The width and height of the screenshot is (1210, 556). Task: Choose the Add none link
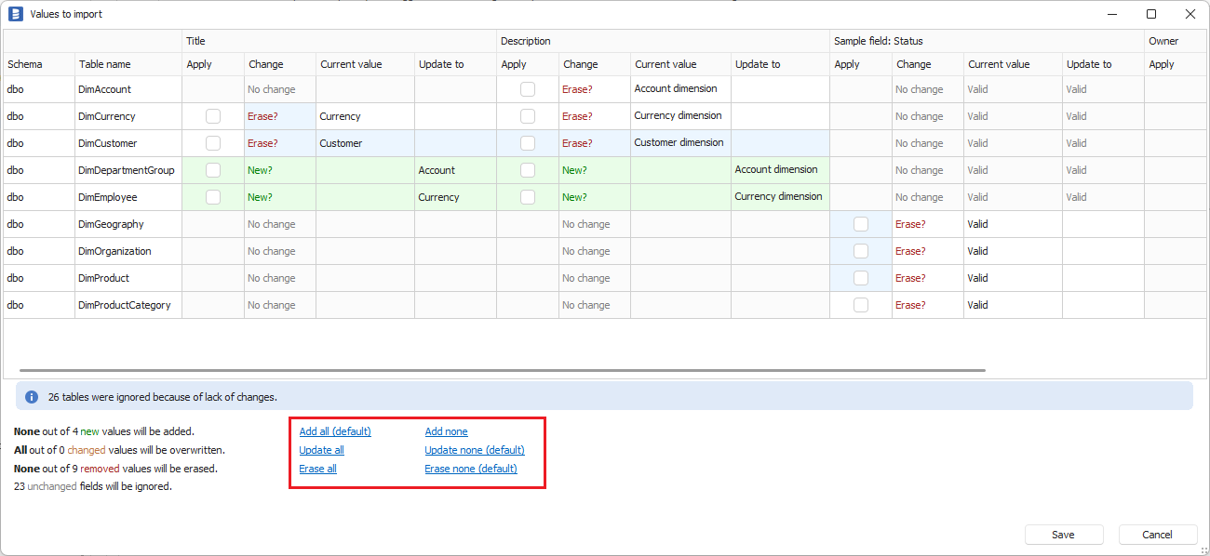(446, 431)
